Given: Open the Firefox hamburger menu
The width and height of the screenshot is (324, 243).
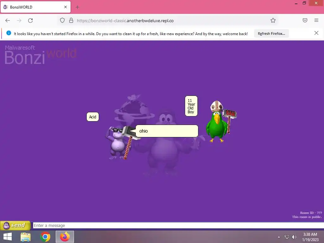Looking at the screenshot, I should 316,20.
